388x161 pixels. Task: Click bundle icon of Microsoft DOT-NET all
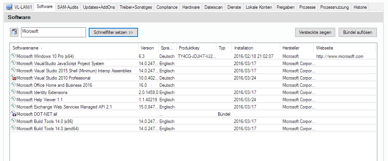[x=13, y=114]
